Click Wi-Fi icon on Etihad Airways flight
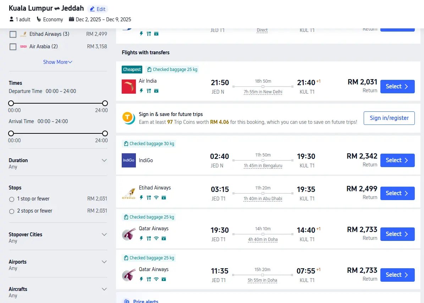The image size is (424, 303). tap(156, 198)
